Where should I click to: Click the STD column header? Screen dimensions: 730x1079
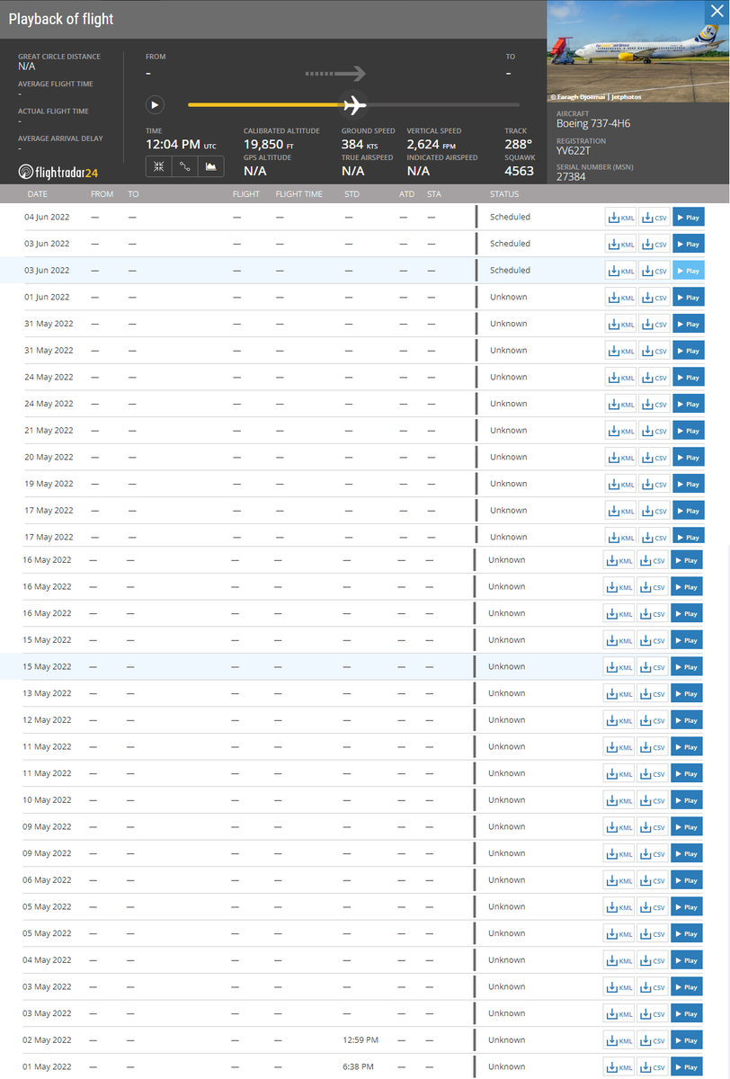tap(352, 194)
